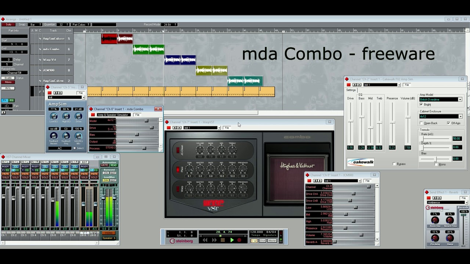This screenshot has height=264, width=470.
Task: Open File menu in Reverb window
Action: pos(464,198)
